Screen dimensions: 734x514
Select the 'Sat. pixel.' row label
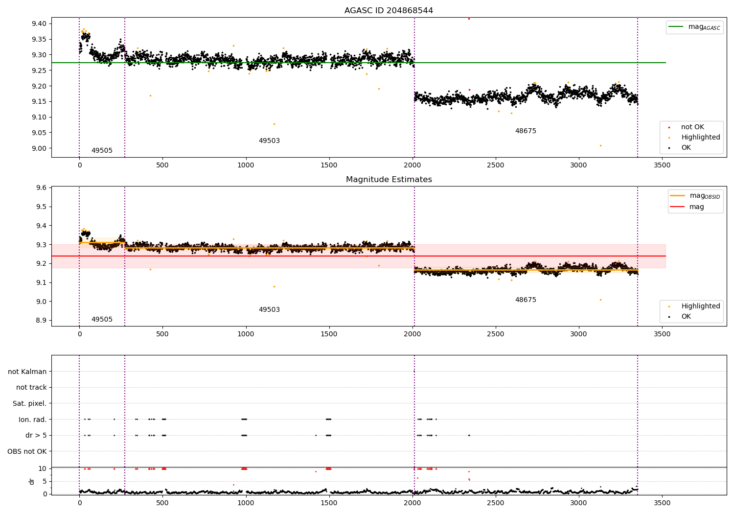pyautogui.click(x=30, y=403)
